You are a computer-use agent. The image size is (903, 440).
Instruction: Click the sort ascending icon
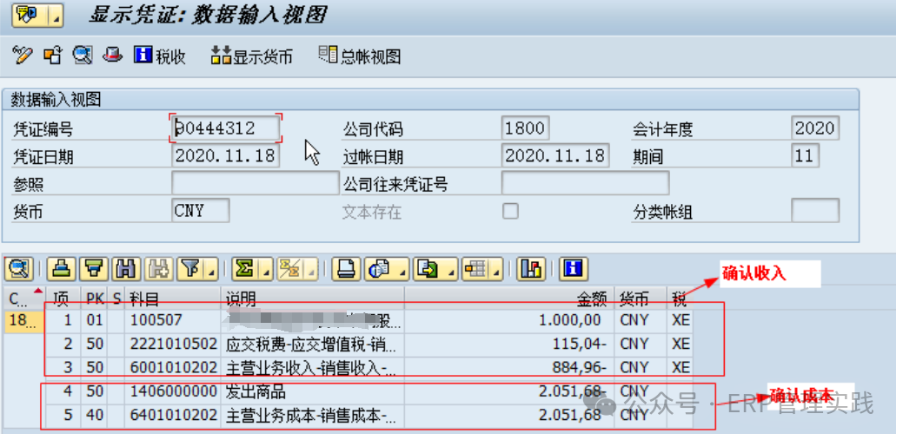click(x=59, y=268)
